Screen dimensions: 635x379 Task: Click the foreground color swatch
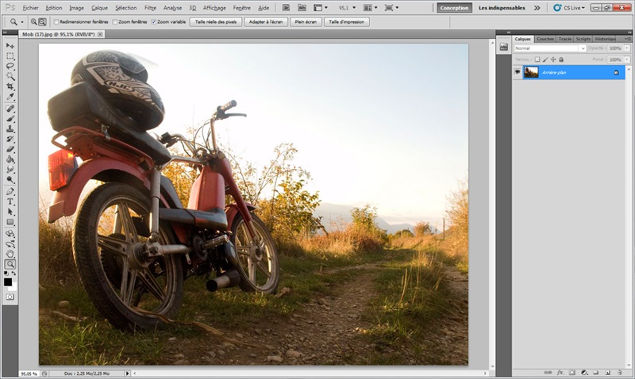coord(8,281)
